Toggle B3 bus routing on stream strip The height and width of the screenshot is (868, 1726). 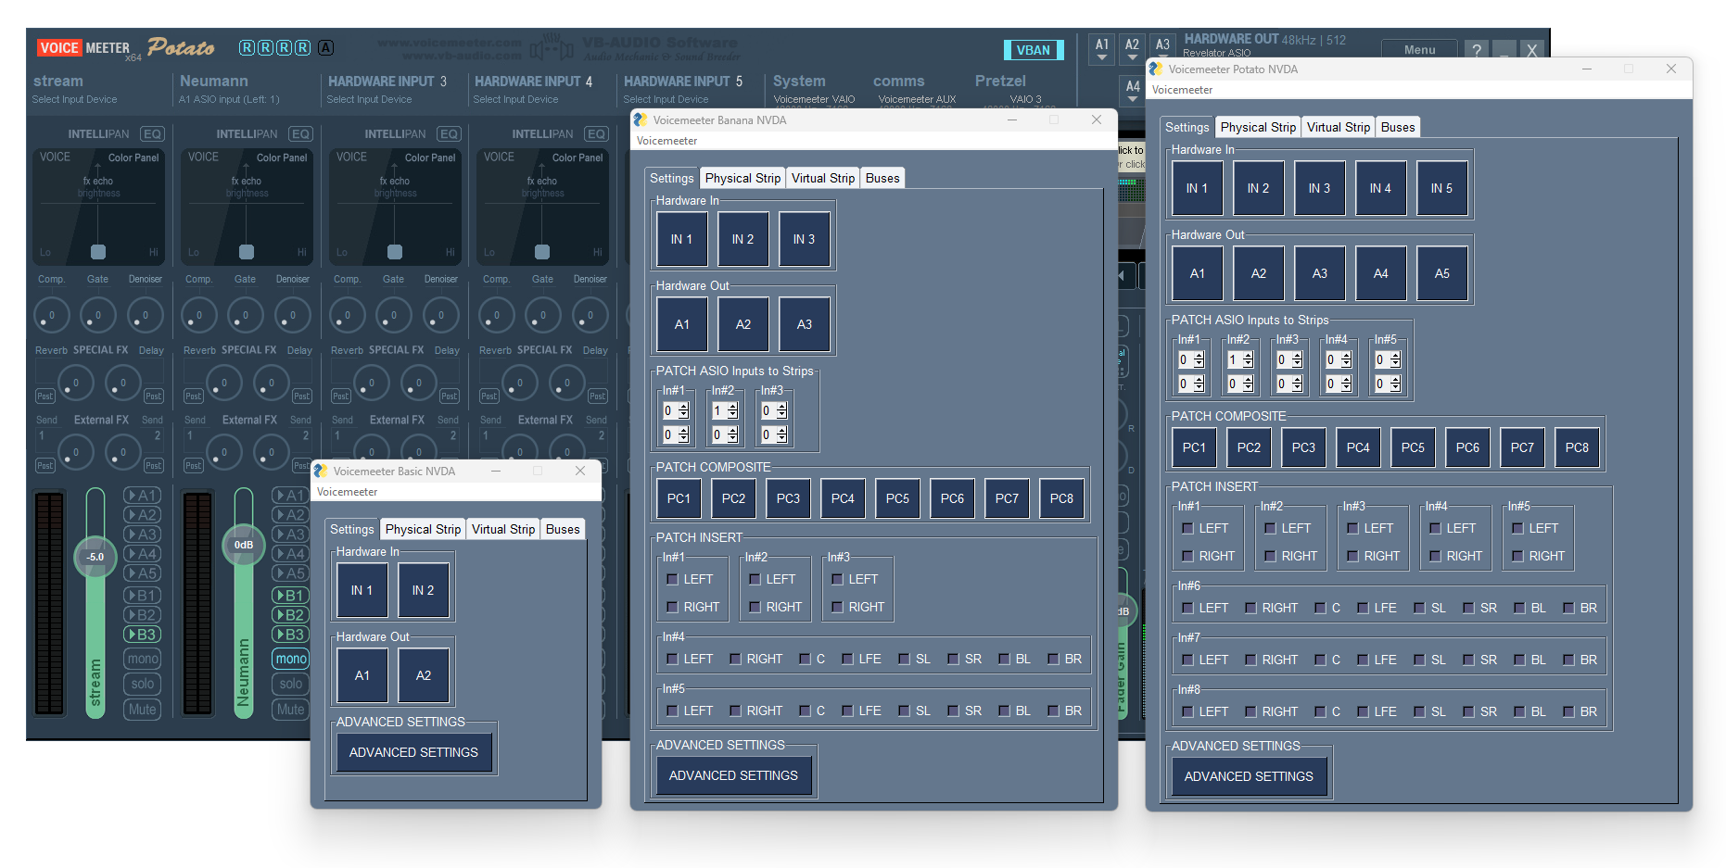142,635
